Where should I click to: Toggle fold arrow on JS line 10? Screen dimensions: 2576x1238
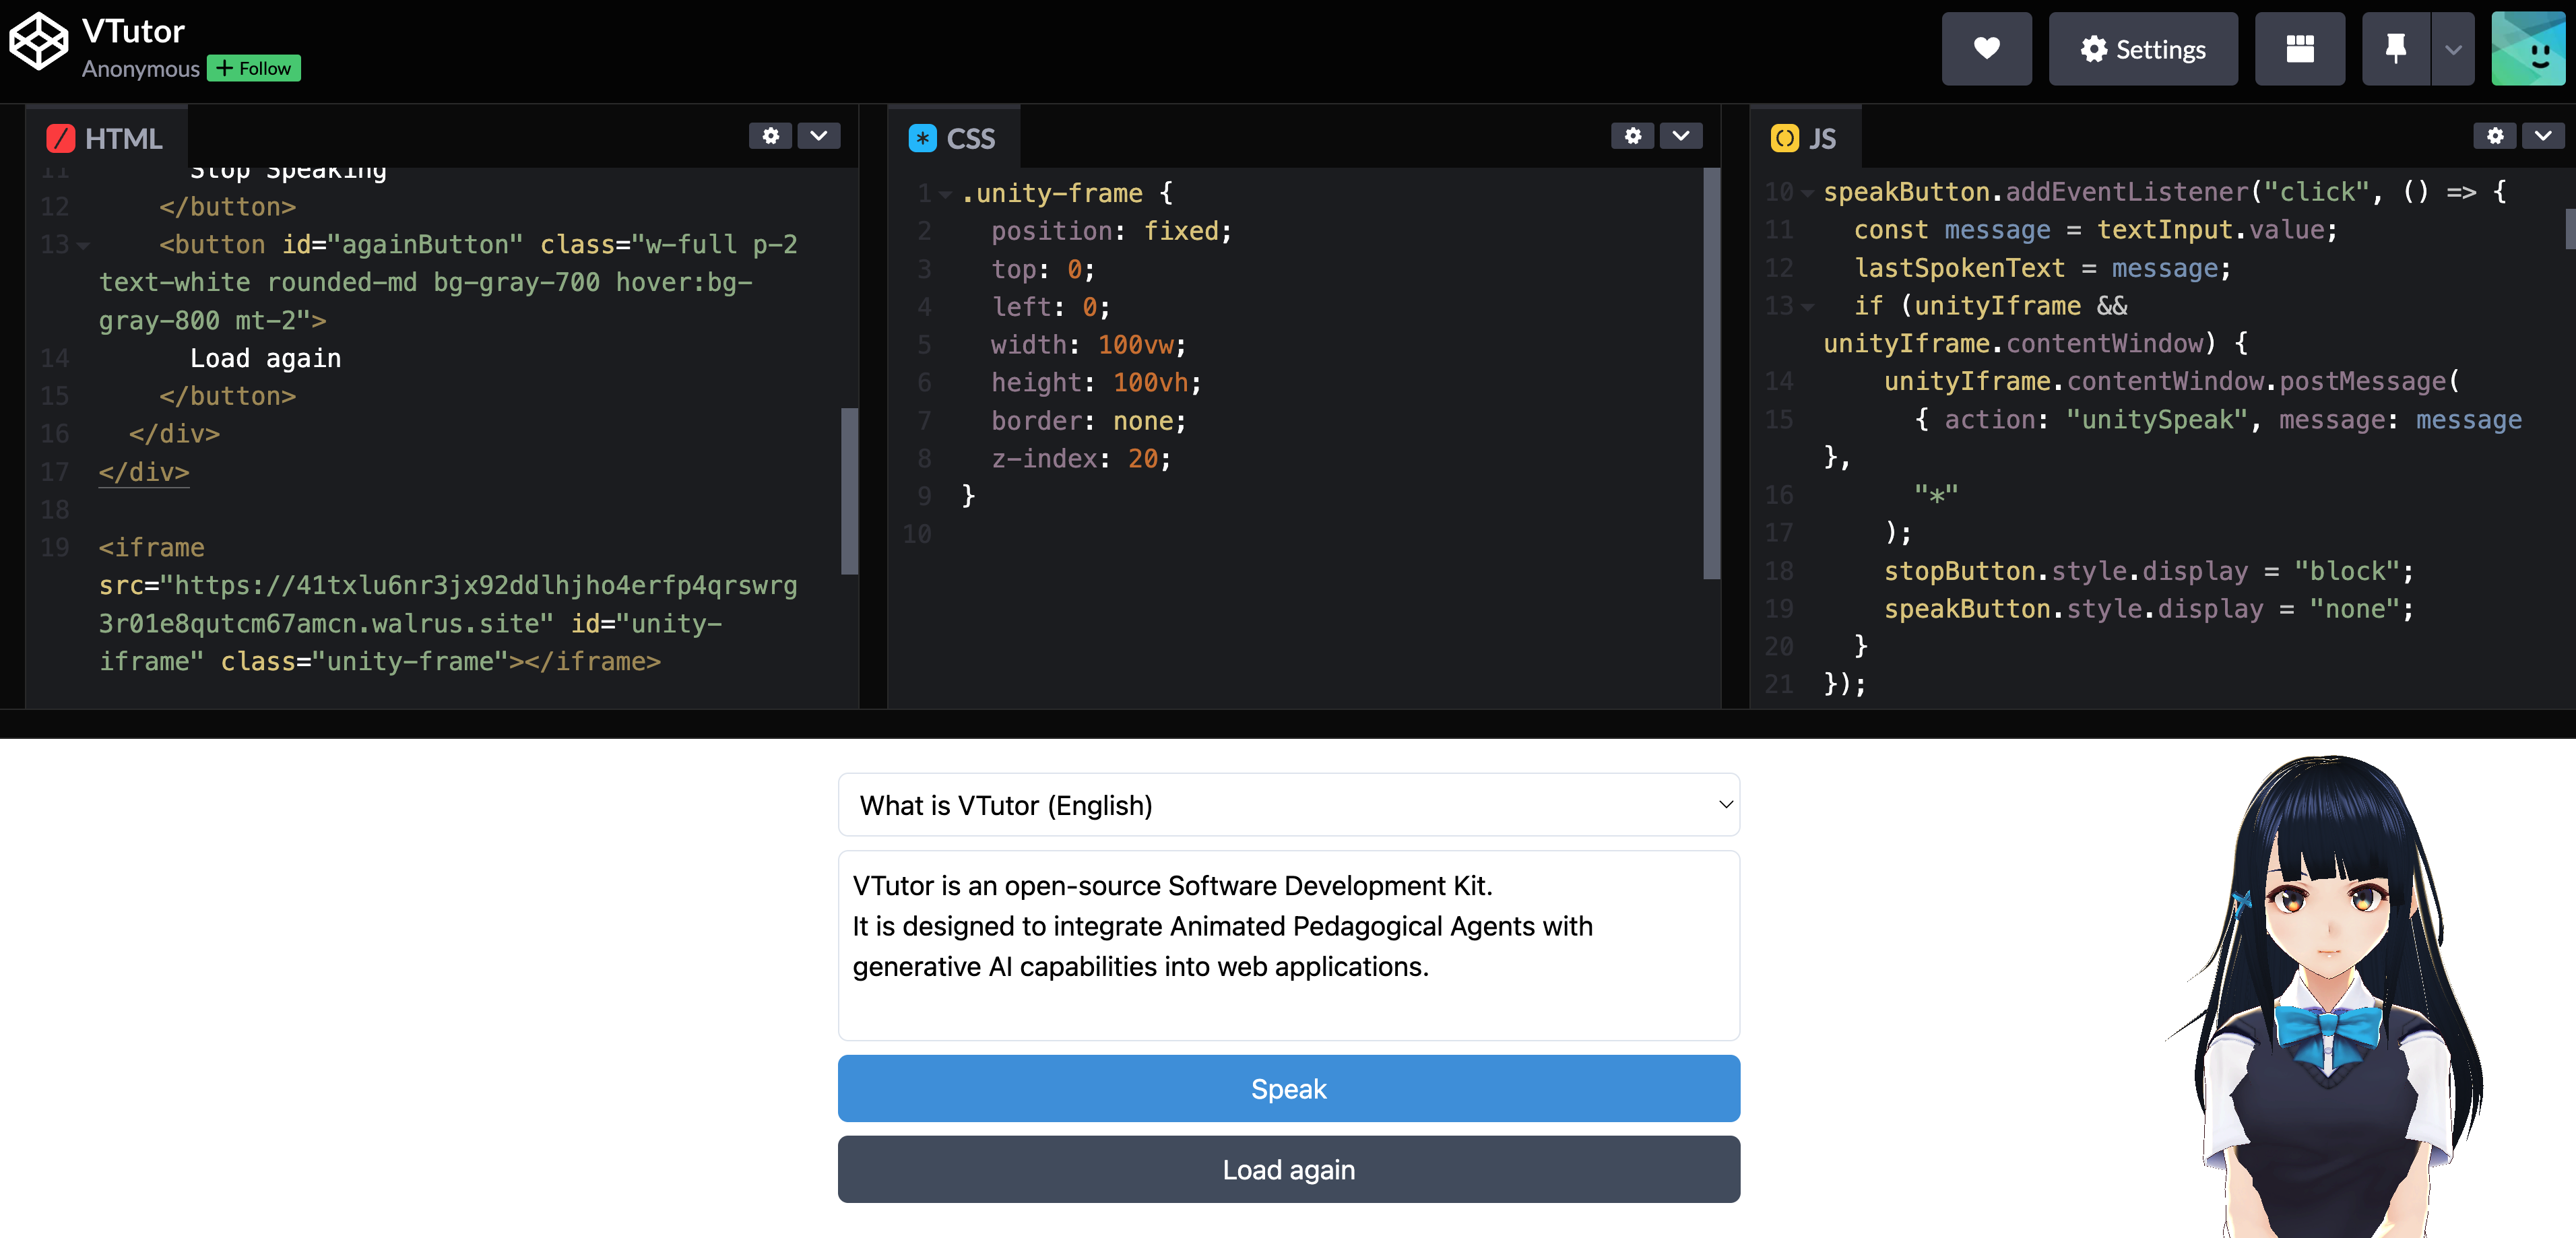(1807, 193)
